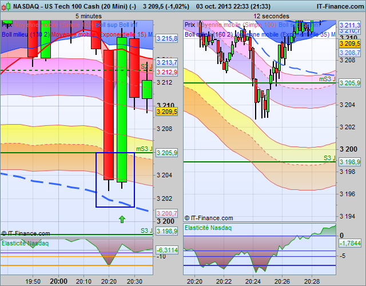Select the 12 secondes timeframe header
The height and width of the screenshot is (286, 366).
pos(271,16)
